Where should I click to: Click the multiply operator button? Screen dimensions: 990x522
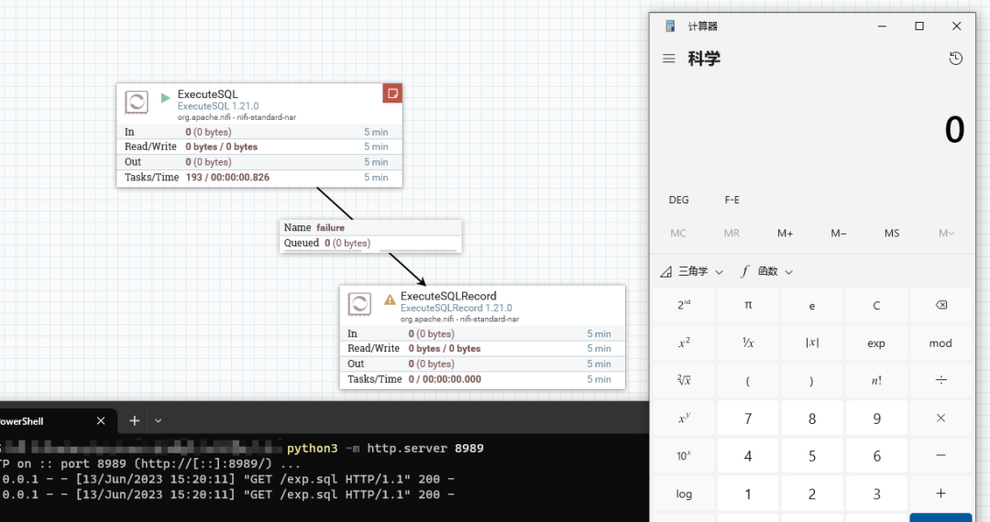coord(940,418)
